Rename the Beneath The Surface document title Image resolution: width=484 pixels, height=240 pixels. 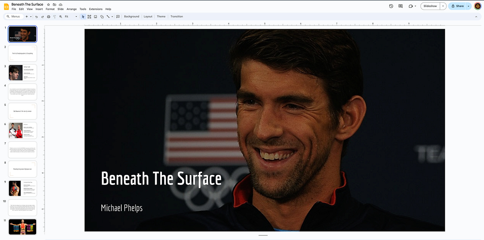pos(27,4)
